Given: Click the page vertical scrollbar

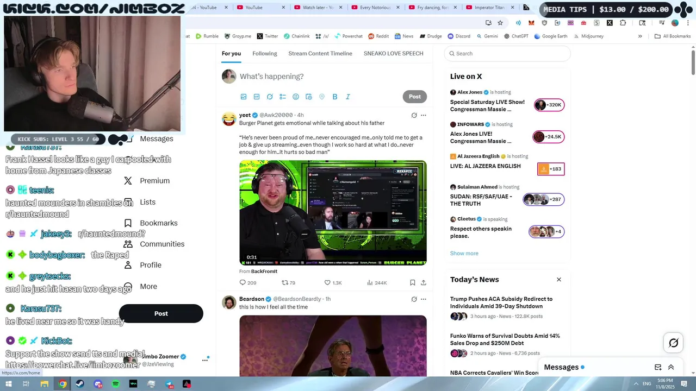Looking at the screenshot, I should click(x=693, y=62).
